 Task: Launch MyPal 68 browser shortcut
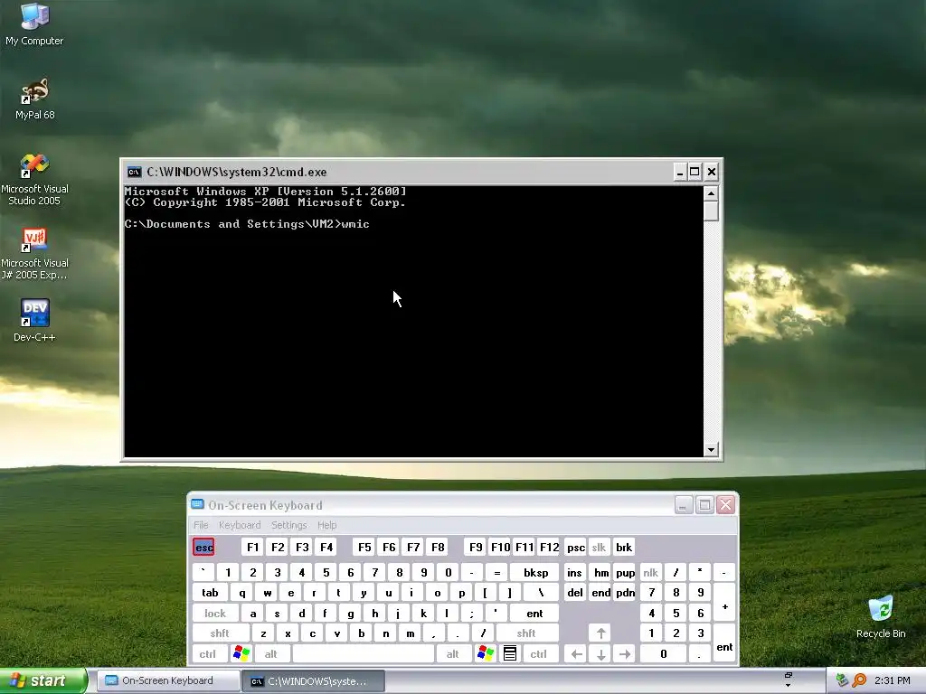coord(34,98)
